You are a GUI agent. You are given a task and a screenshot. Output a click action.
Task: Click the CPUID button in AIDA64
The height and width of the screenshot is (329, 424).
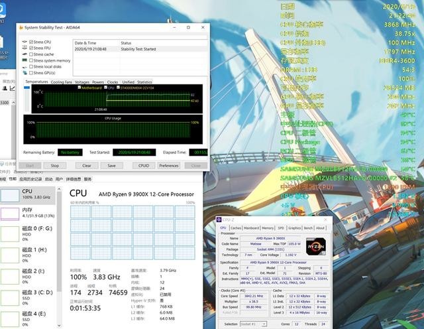click(144, 165)
